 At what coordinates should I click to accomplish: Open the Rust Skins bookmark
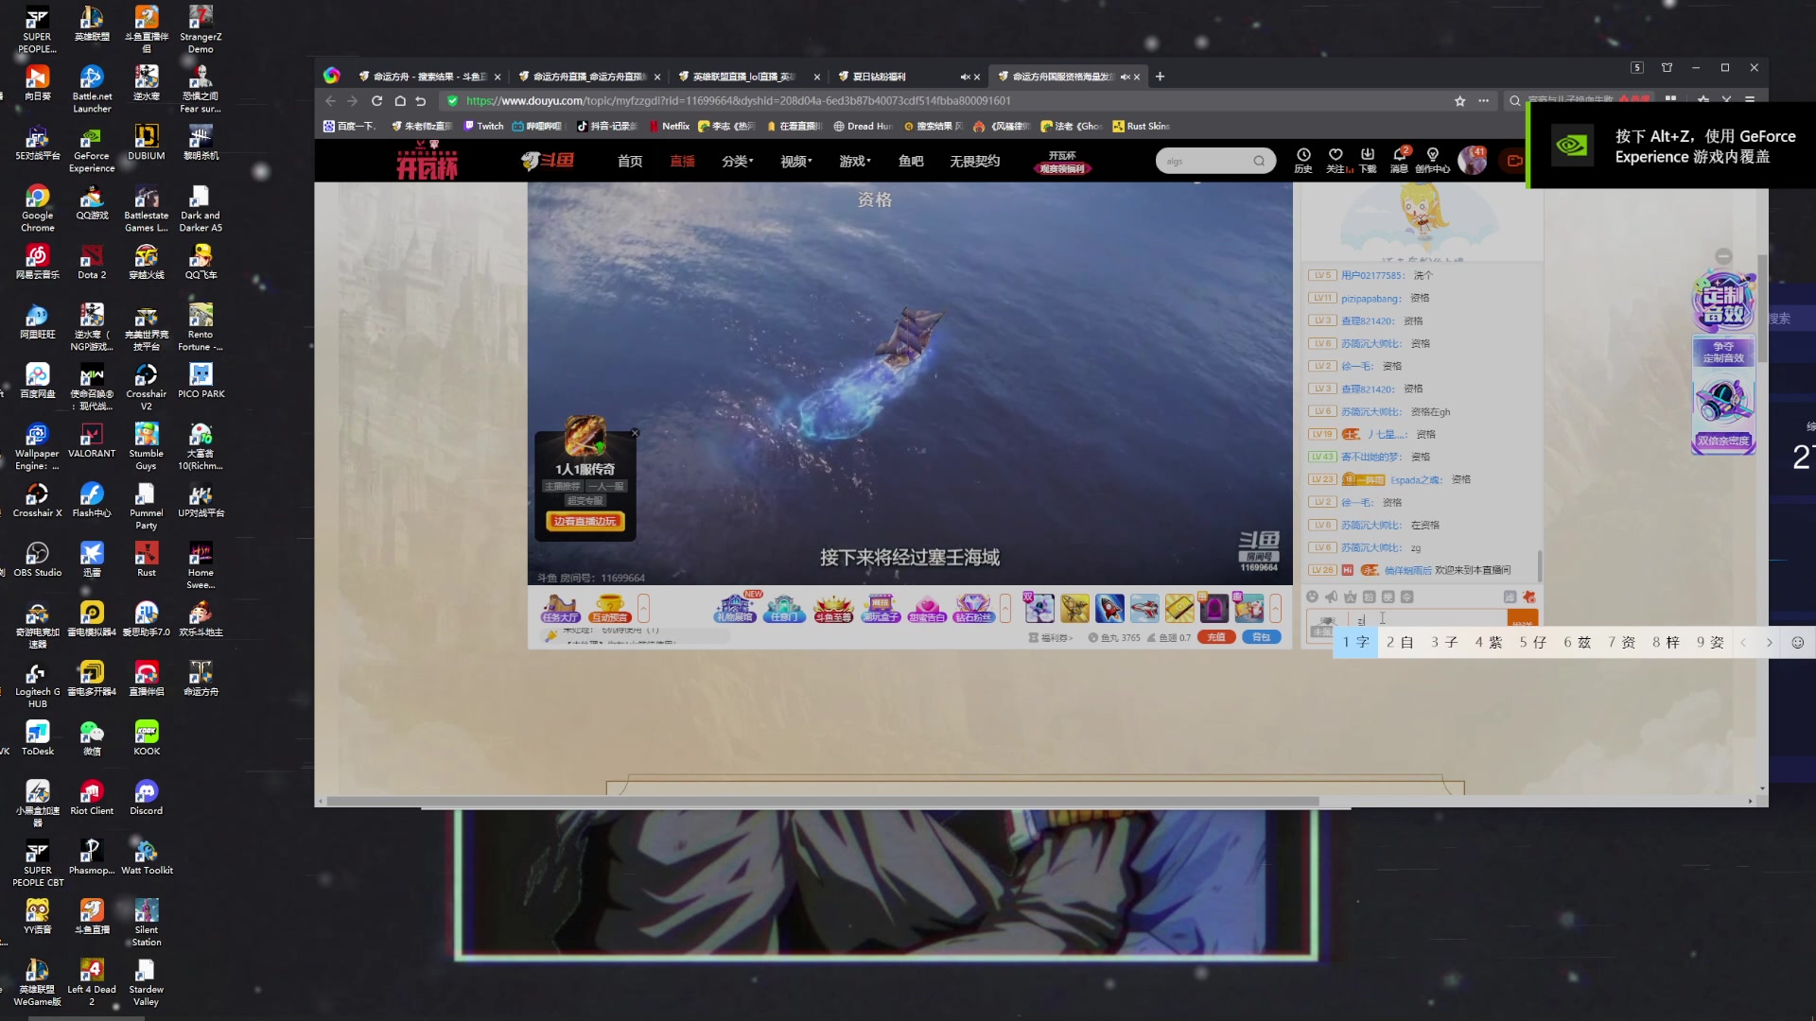[1142, 126]
